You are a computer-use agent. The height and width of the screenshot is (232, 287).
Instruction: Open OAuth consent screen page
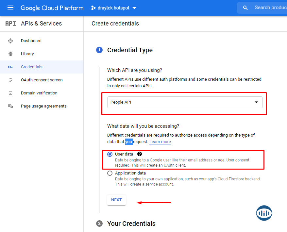(x=42, y=80)
